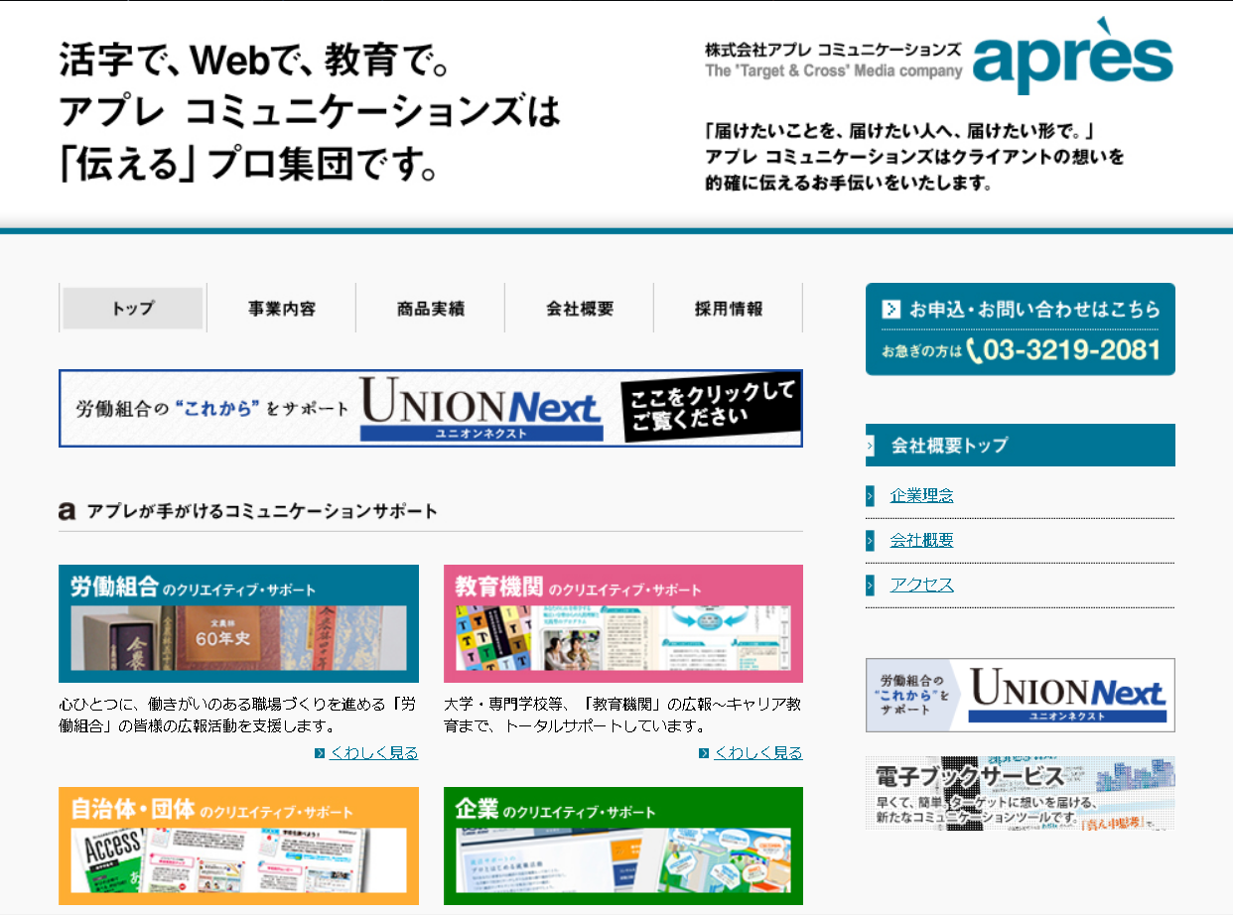Switch to the 商品実績 tab
The image size is (1233, 915).
430,309
